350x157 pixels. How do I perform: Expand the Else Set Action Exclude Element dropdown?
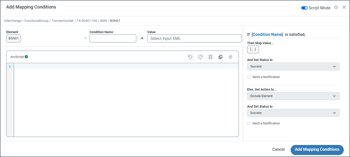(293, 96)
